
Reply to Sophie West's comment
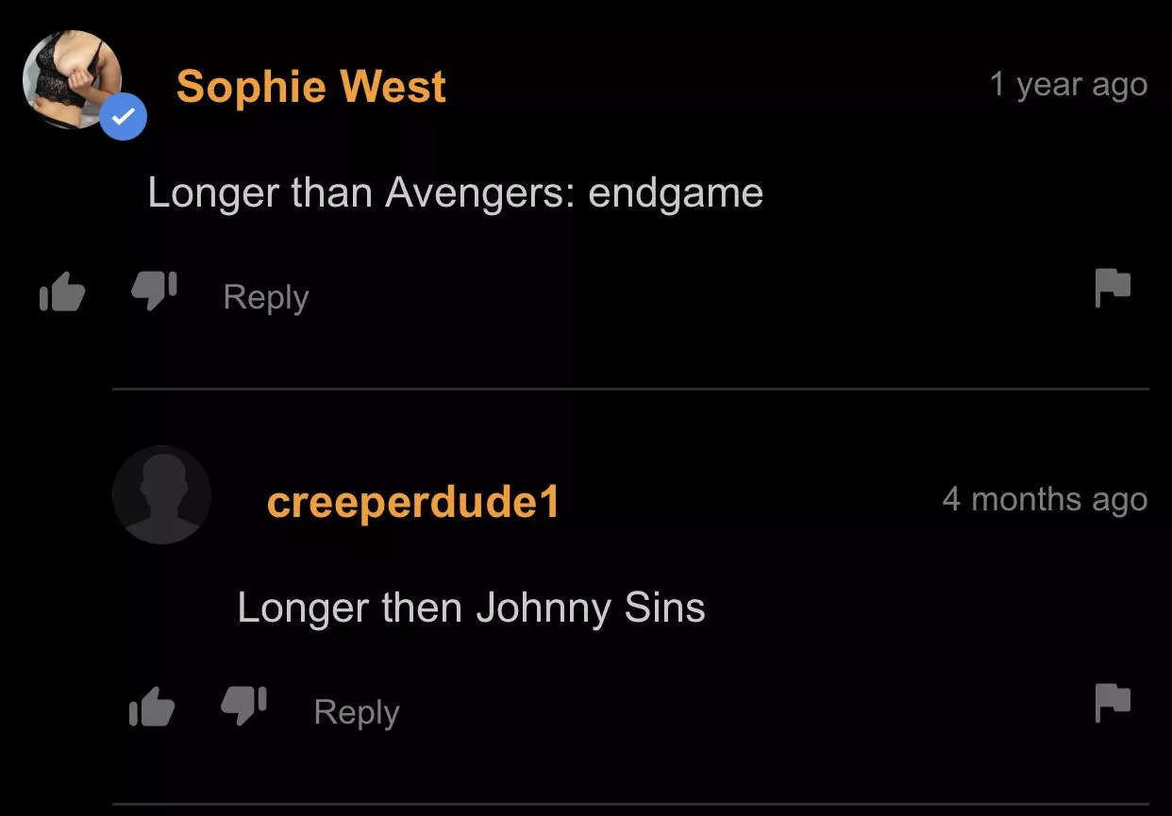tap(266, 297)
